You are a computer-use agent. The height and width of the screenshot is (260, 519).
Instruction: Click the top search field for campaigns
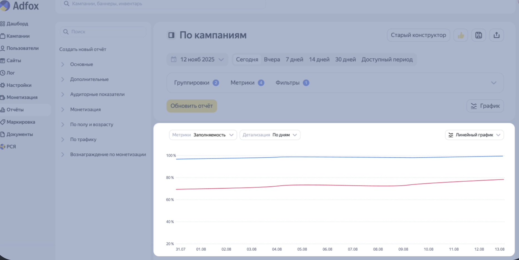point(163,4)
